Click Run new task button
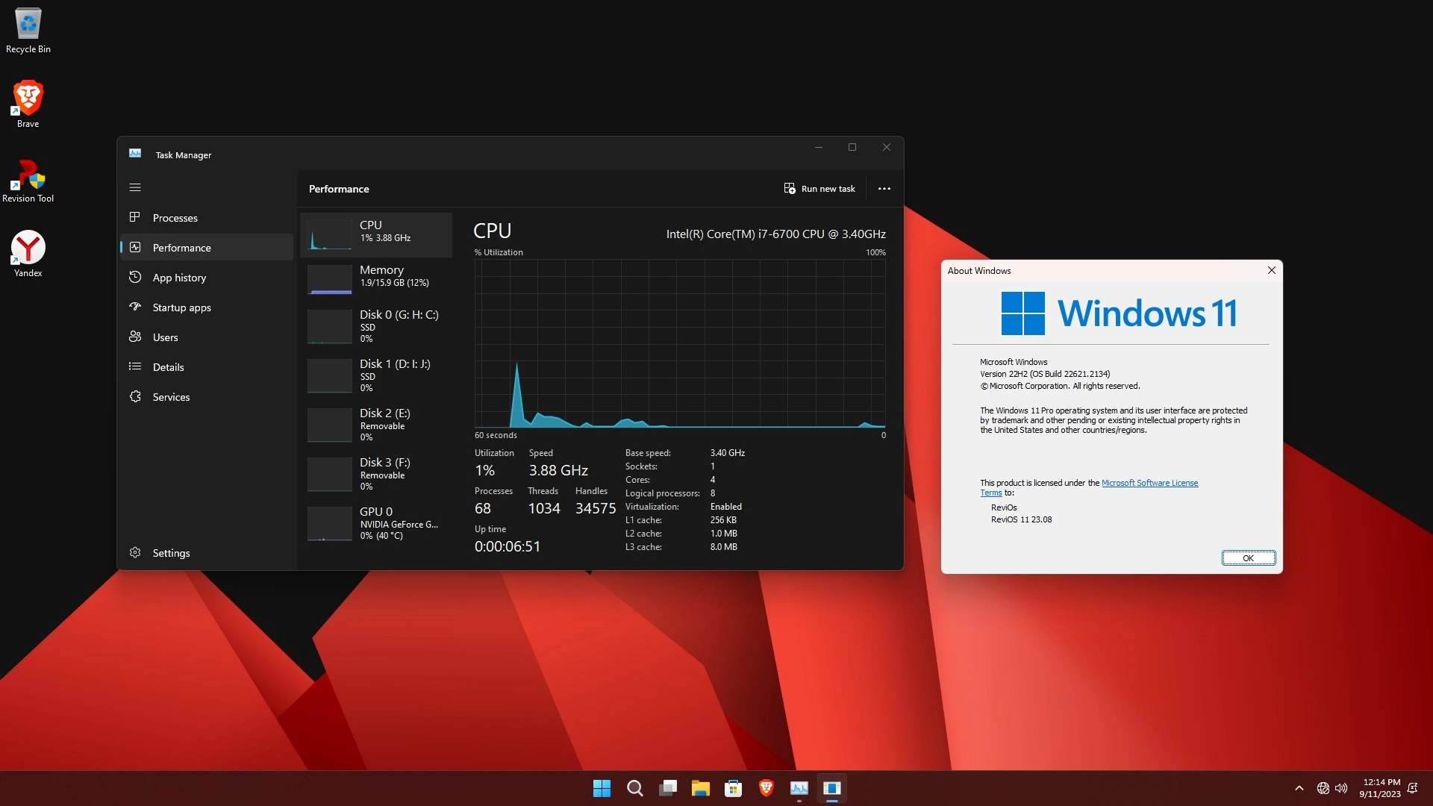This screenshot has width=1433, height=806. pyautogui.click(x=819, y=189)
